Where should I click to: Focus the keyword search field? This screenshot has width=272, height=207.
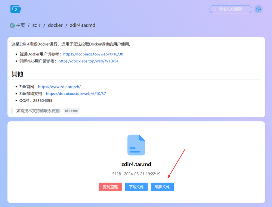click(x=231, y=9)
